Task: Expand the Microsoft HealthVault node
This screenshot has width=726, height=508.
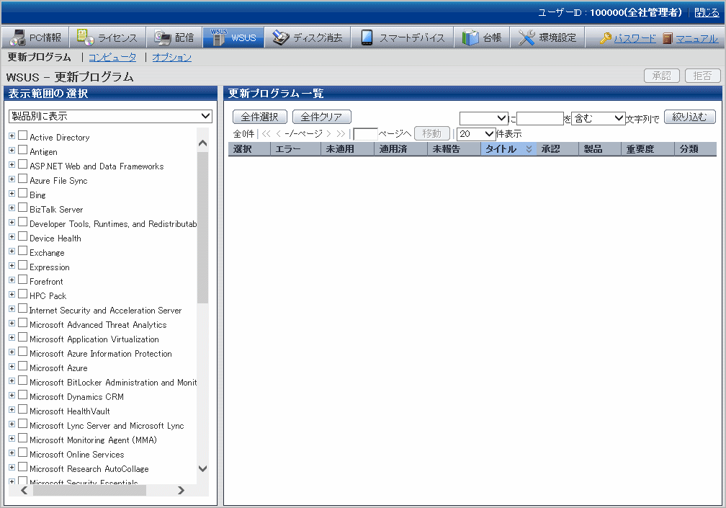Action: [12, 410]
